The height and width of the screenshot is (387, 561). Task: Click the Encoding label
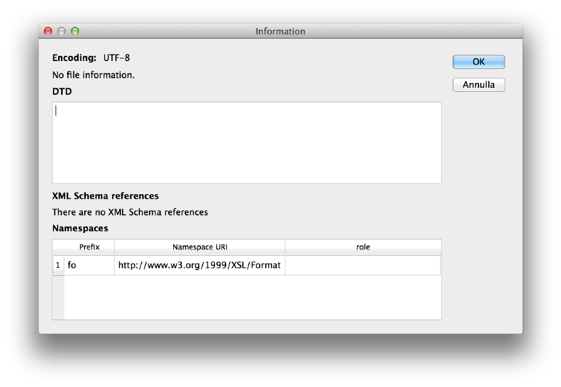point(74,58)
